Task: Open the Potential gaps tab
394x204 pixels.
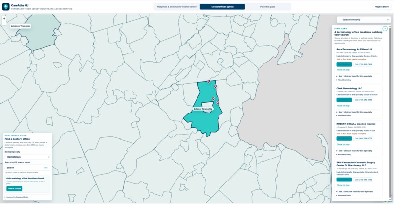Action: 267,7
